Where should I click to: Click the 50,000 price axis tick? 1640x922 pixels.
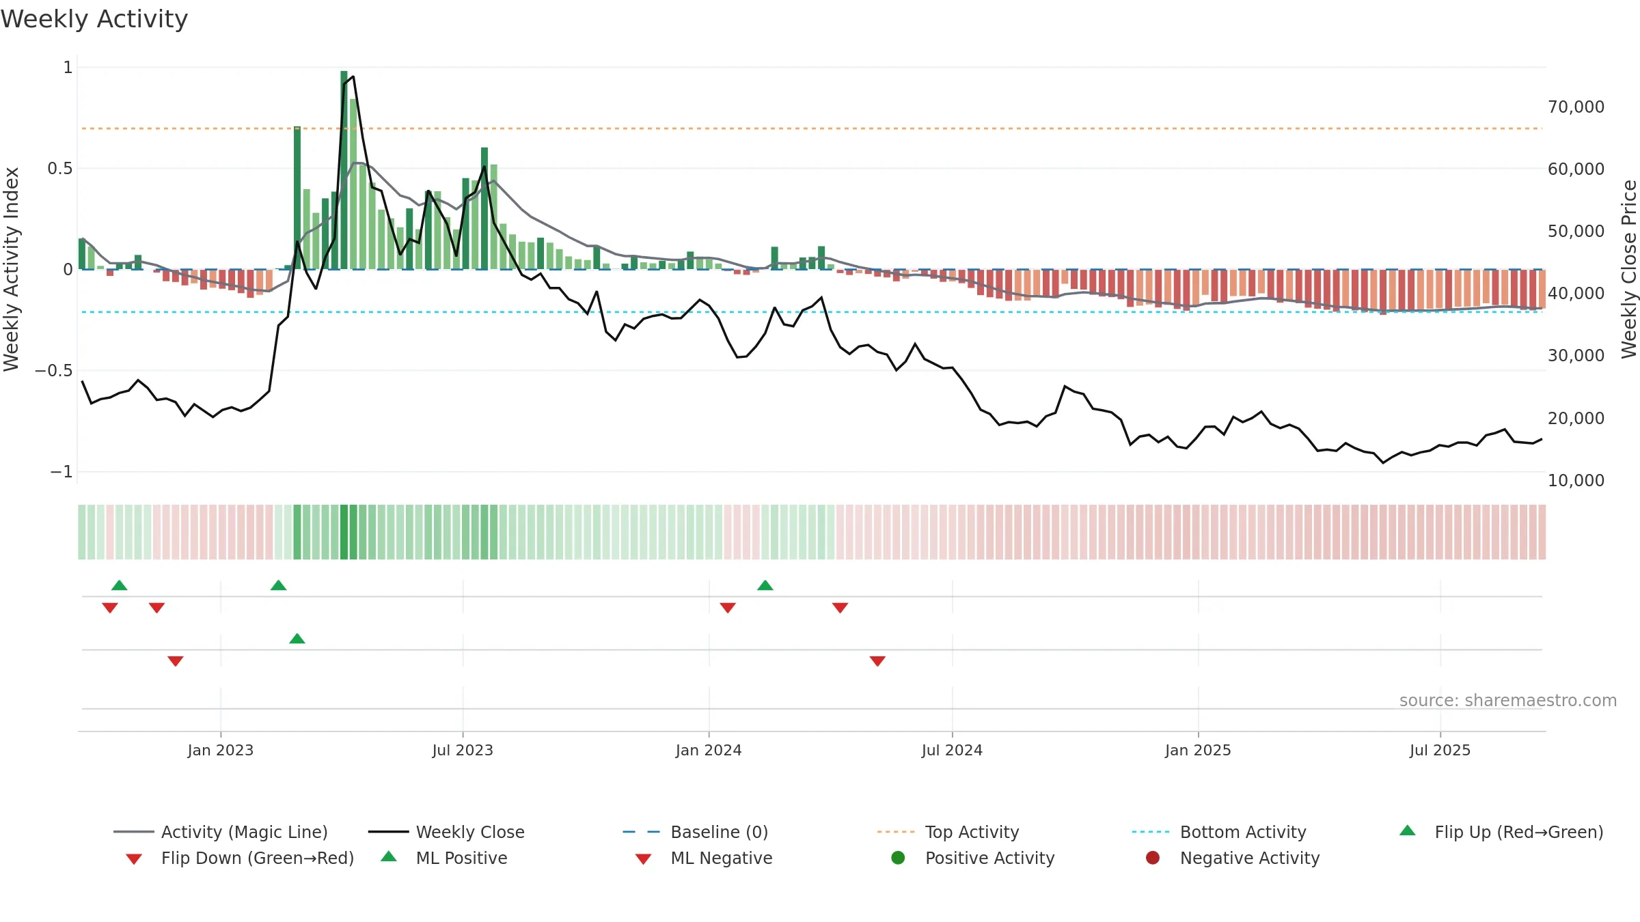click(1576, 231)
